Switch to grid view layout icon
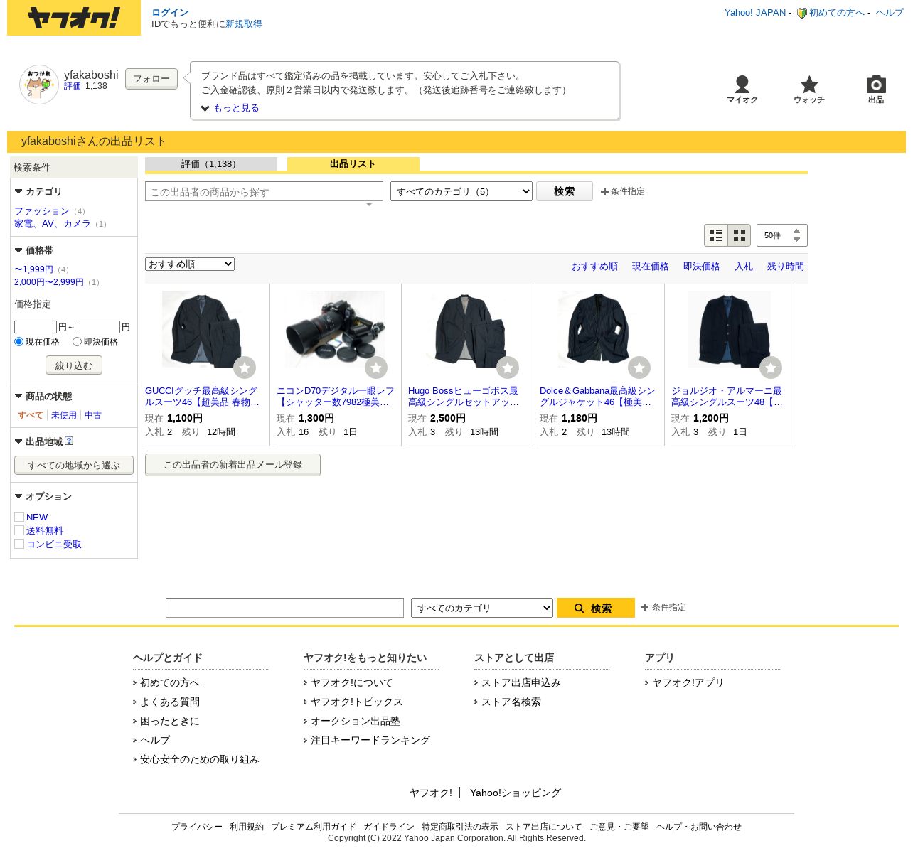913x858 pixels. pyautogui.click(x=740, y=235)
